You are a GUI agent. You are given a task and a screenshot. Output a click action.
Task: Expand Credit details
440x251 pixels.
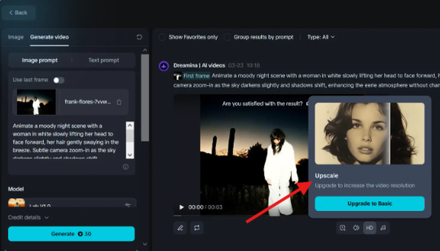click(28, 217)
